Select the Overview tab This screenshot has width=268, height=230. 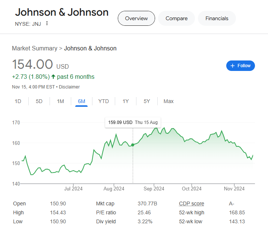click(x=136, y=18)
